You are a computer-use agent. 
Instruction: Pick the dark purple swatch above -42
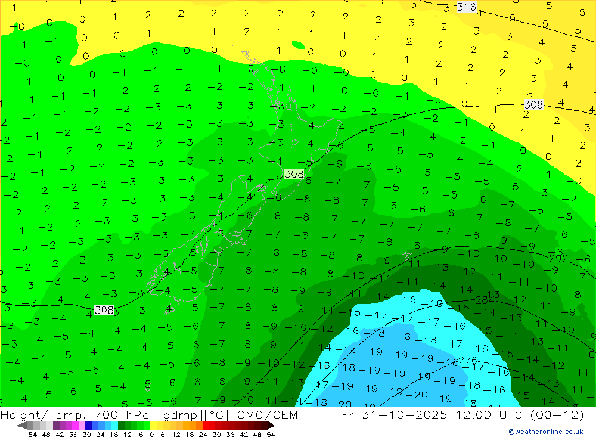pyautogui.click(x=56, y=426)
